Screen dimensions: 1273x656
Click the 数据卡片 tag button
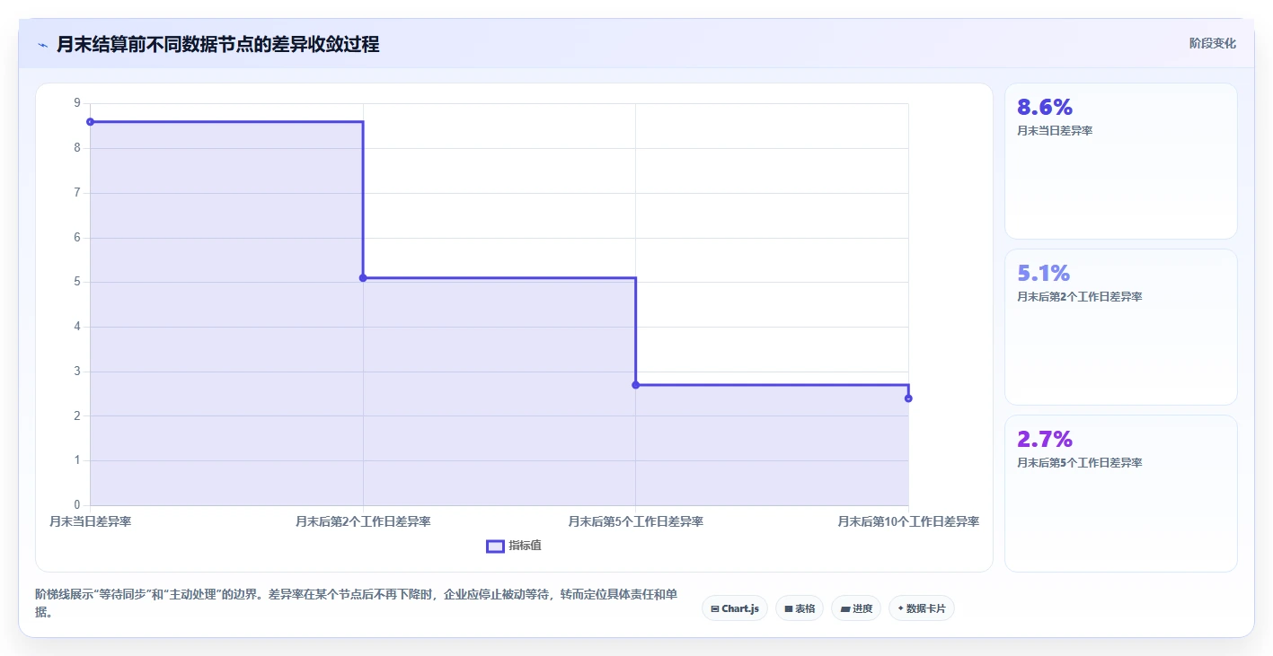point(921,608)
